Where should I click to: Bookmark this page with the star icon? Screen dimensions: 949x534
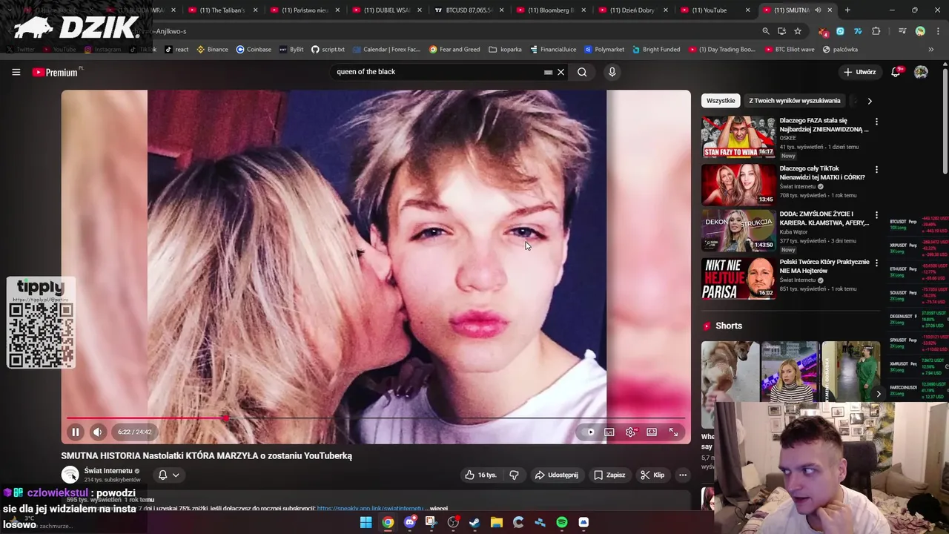(798, 31)
